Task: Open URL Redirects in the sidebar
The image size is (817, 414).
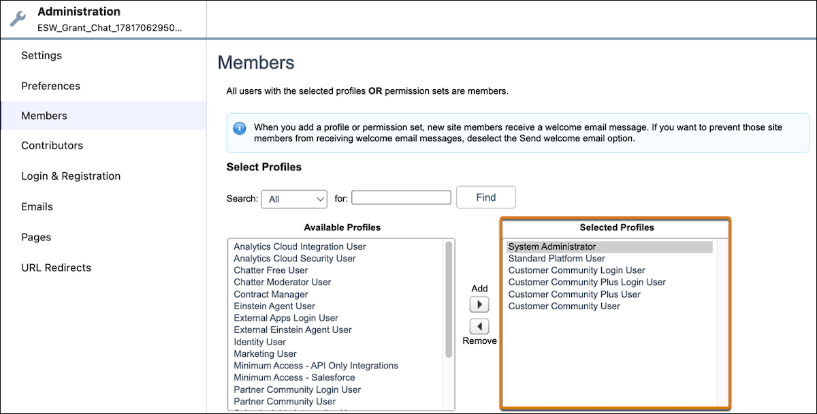Action: tap(56, 268)
